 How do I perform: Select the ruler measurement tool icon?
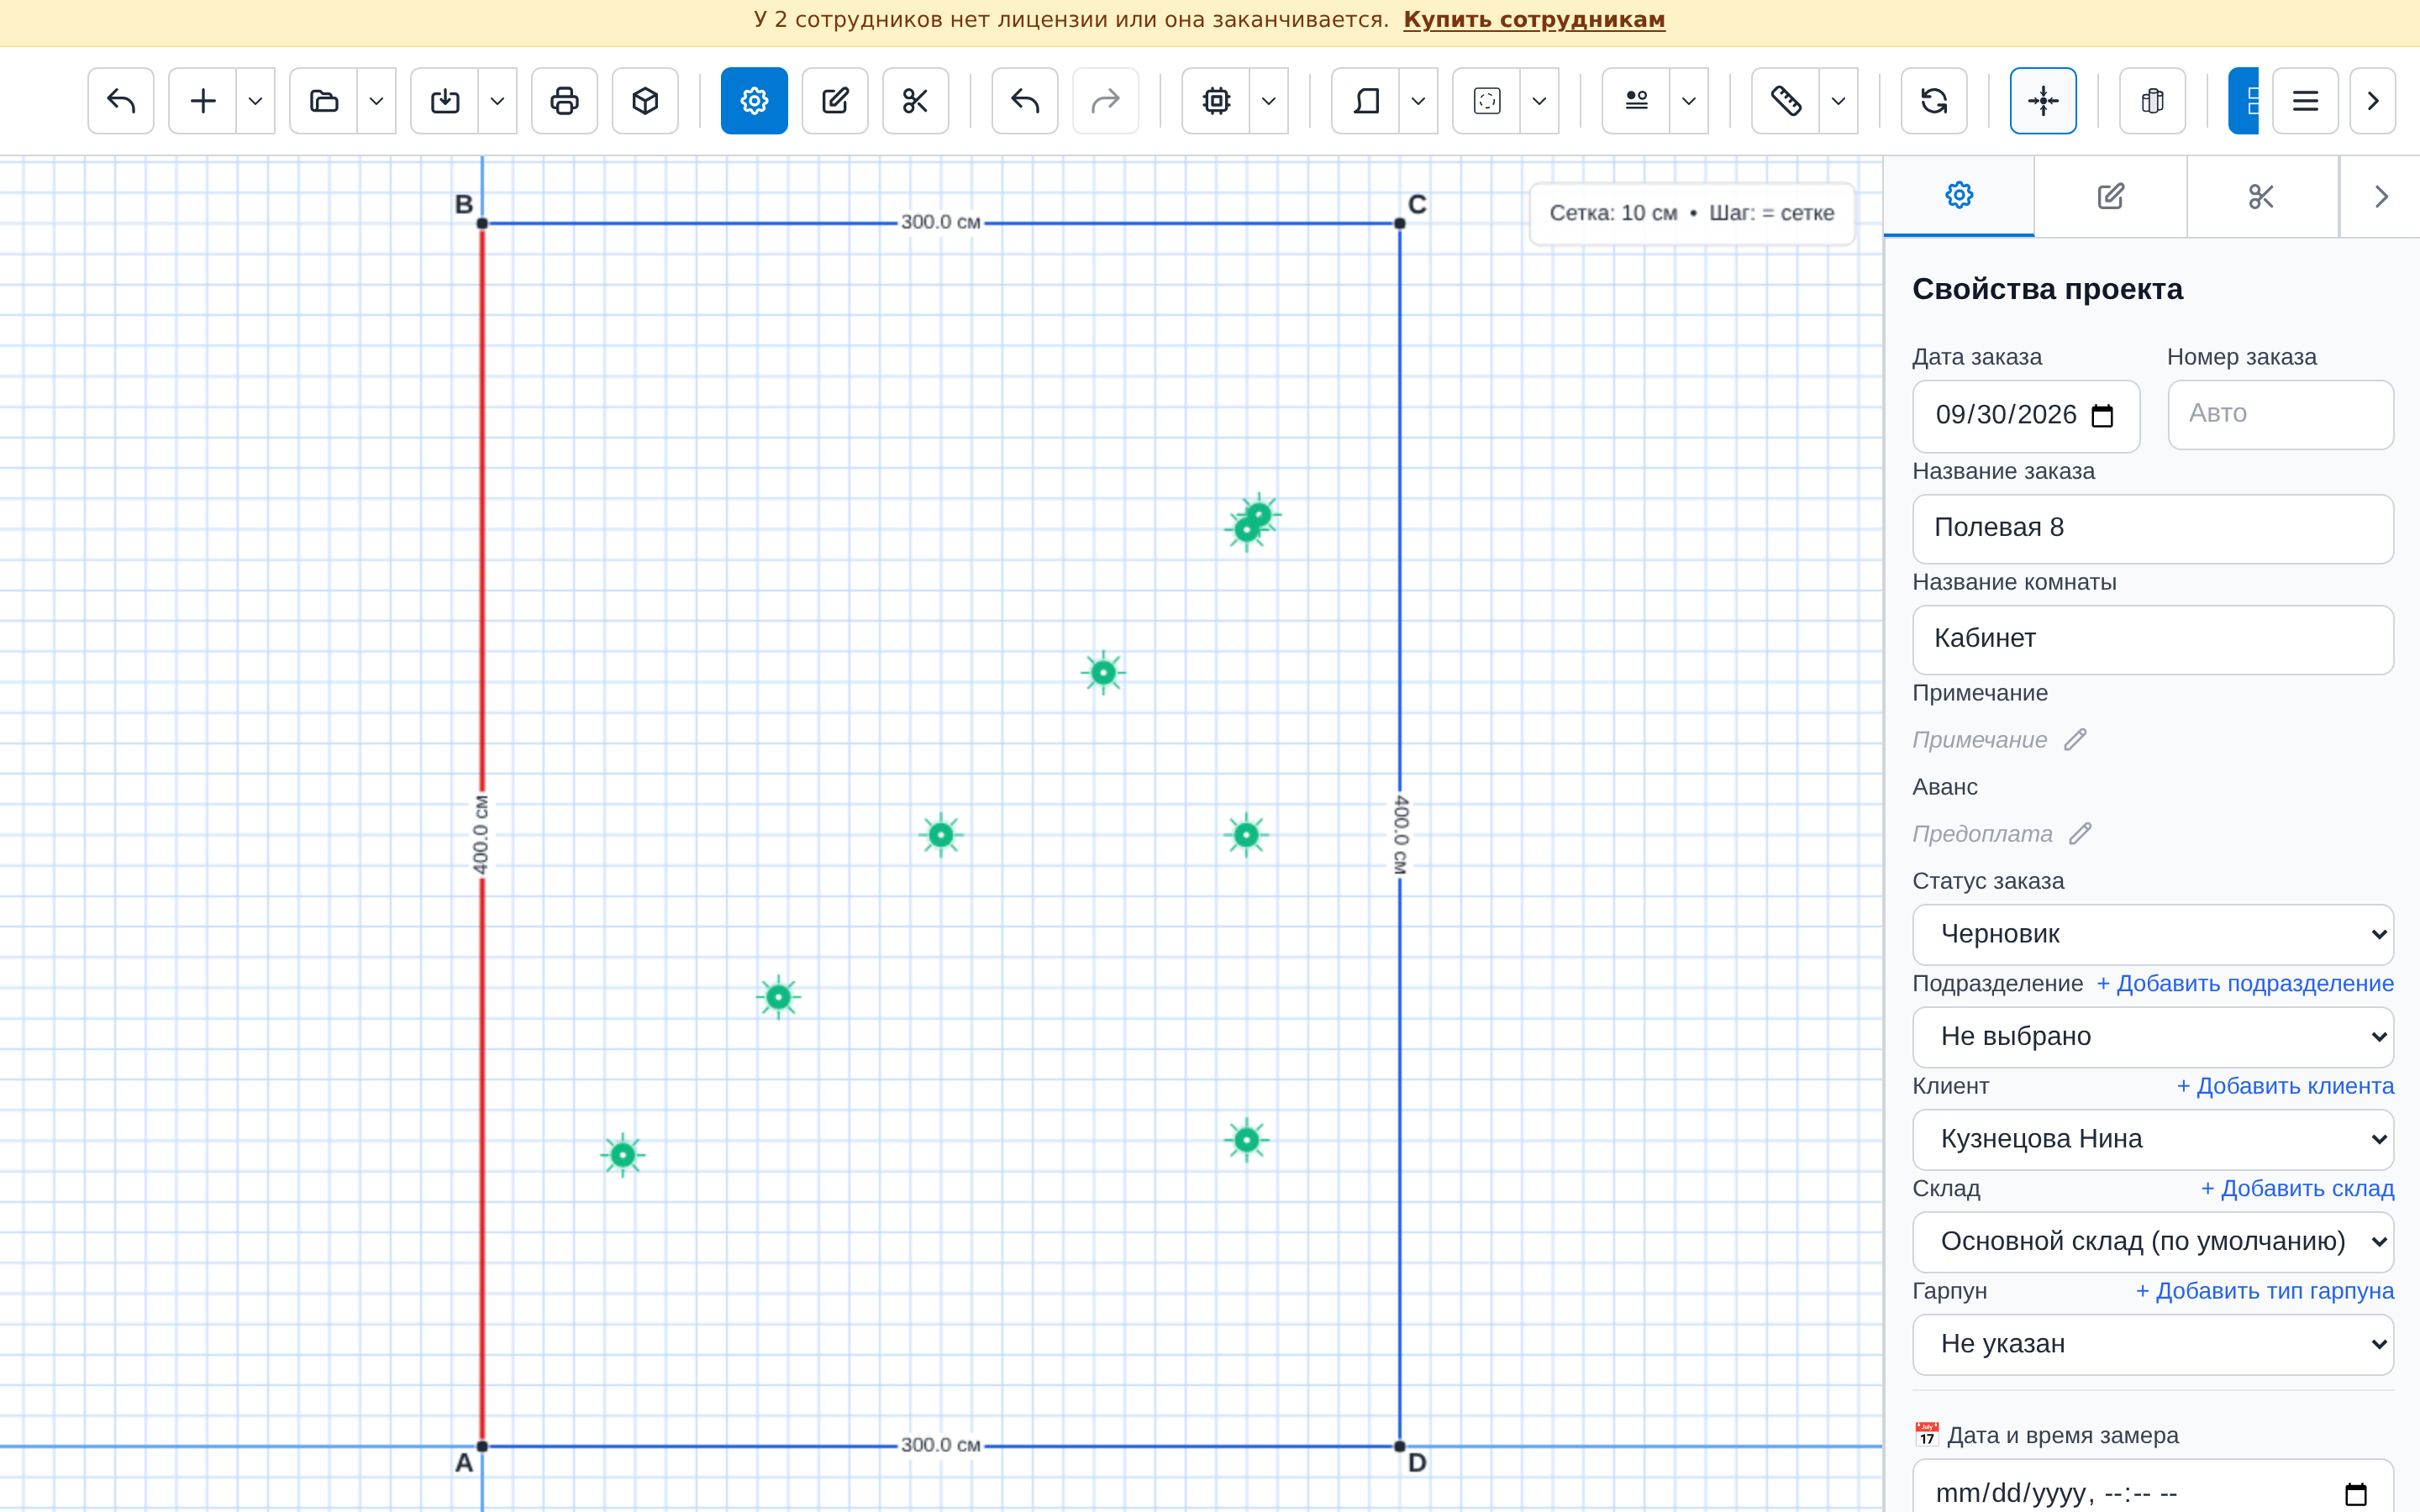coord(1786,101)
